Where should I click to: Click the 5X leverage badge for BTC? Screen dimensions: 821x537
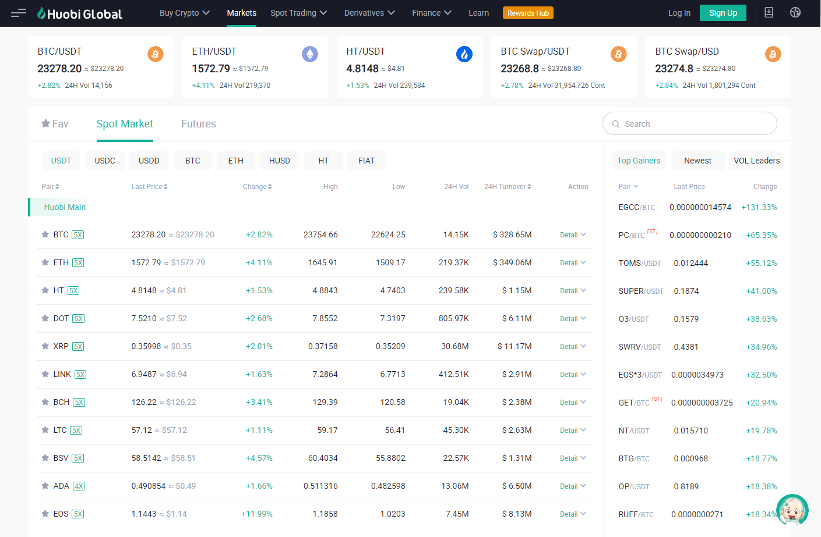click(x=77, y=235)
